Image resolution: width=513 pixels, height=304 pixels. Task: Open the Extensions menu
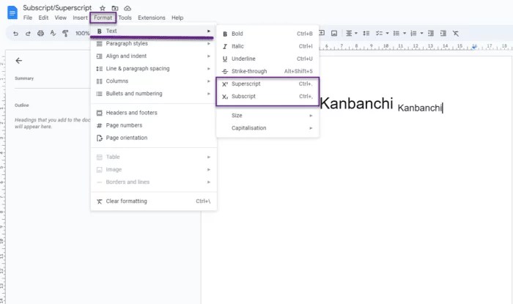pos(152,18)
